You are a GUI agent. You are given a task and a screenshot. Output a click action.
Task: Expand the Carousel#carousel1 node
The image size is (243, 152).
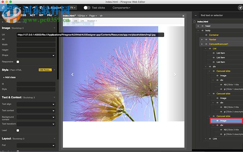tap(202, 44)
